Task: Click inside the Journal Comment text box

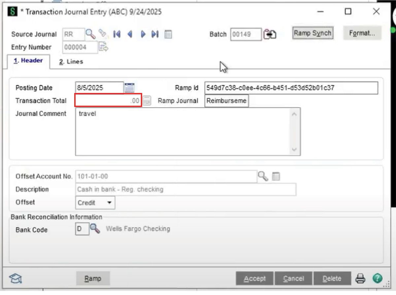Action: pos(185,130)
